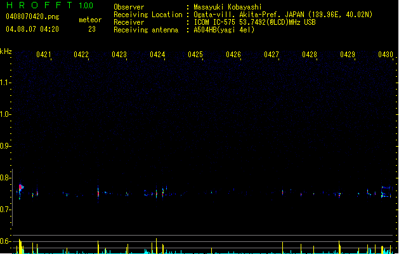Click the 0424 time axis marker

[x=157, y=55]
